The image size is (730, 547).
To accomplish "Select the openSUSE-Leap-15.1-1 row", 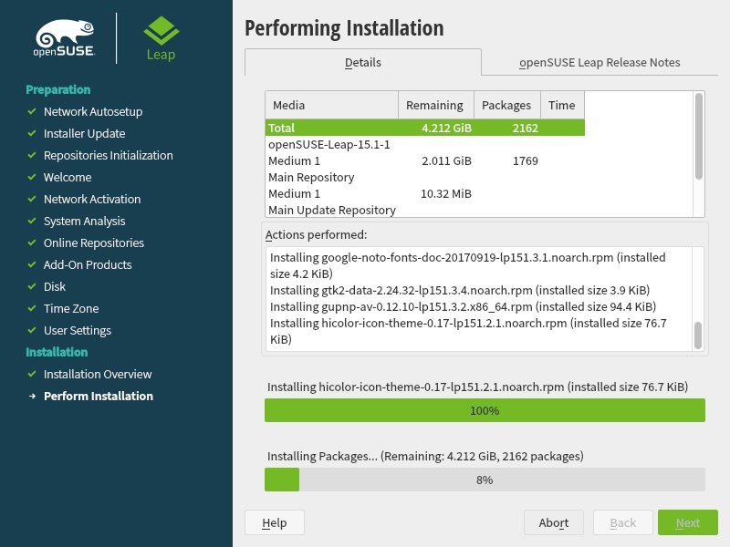I will pyautogui.click(x=425, y=145).
